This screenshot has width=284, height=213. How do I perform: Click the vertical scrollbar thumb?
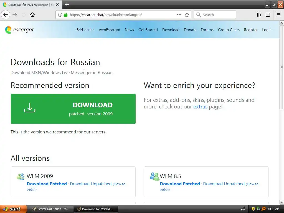[x=282, y=67]
